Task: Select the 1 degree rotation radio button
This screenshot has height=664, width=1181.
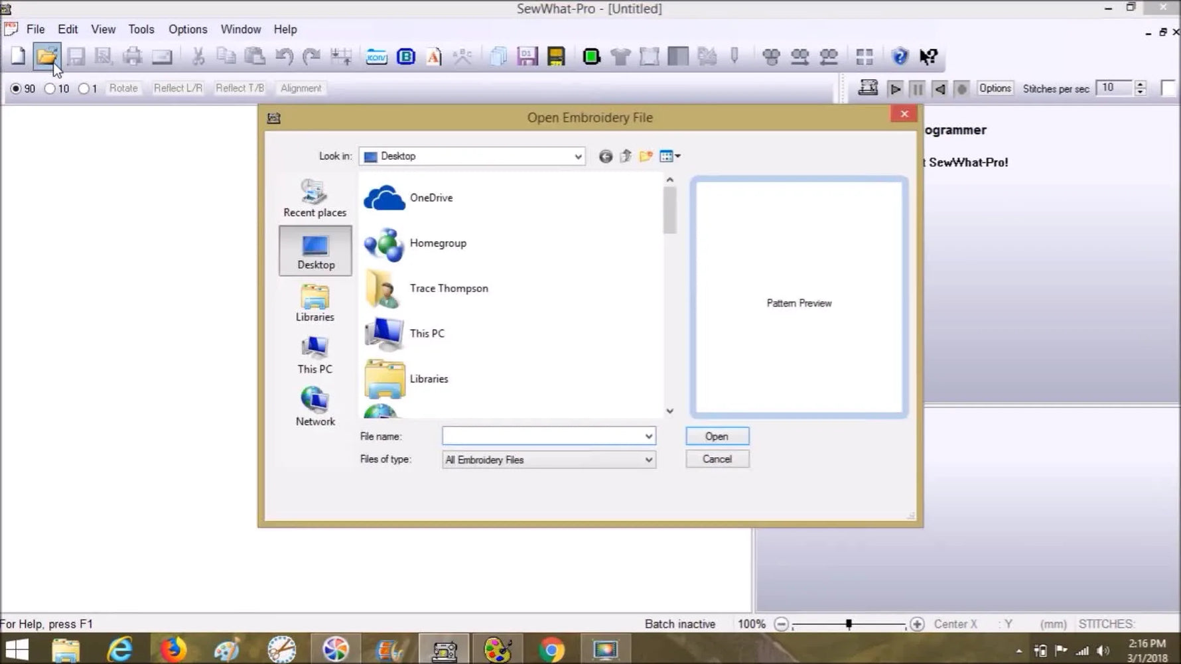Action: tap(84, 89)
